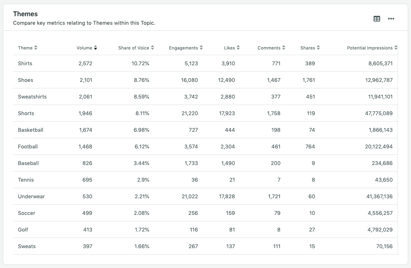Click Shirts volume value 2,572
411x268 pixels.
85,63
